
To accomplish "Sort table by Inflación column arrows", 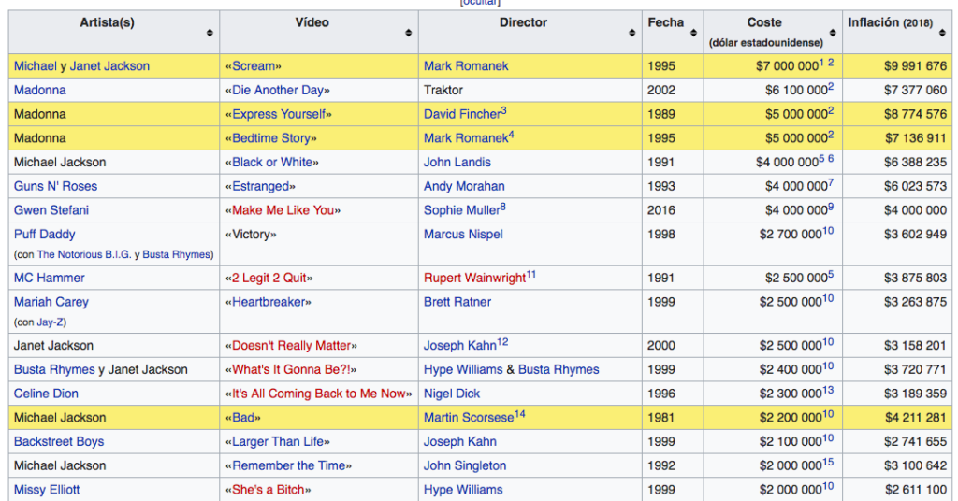I will pos(942,33).
